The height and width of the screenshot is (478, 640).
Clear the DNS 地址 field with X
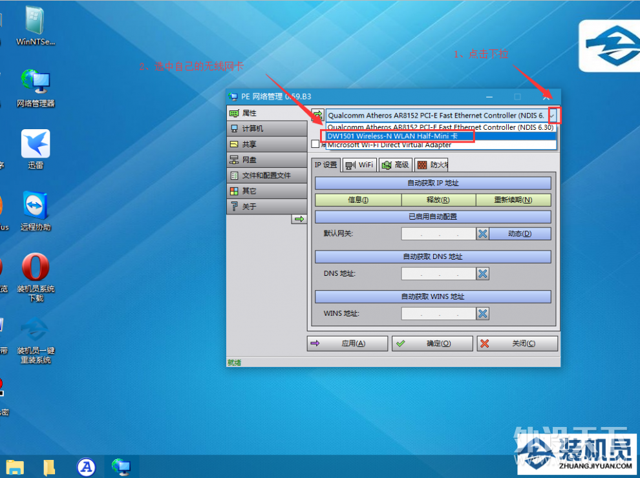click(482, 274)
